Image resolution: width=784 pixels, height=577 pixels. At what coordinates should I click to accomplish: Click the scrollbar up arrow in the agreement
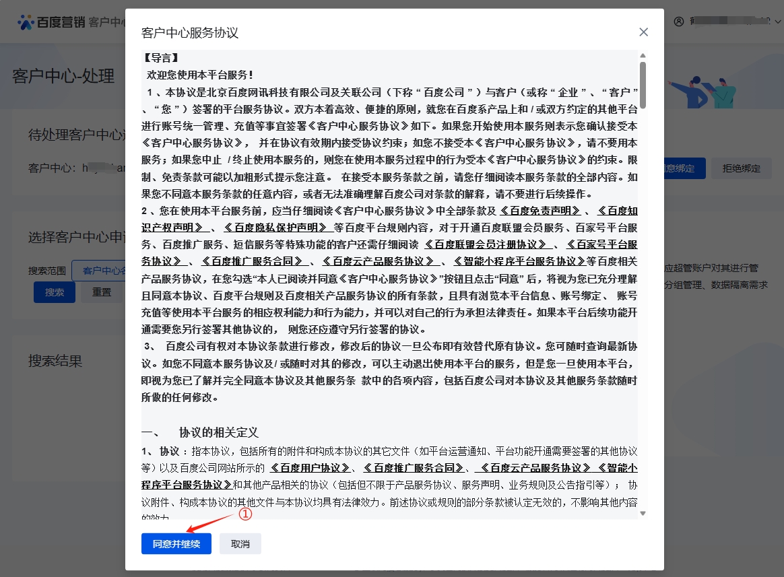(643, 56)
